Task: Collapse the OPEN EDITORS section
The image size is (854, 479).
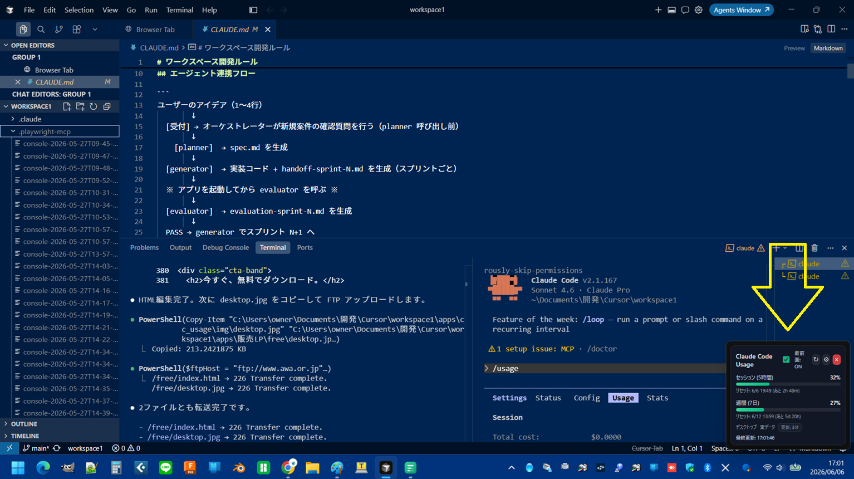Action: (x=60, y=45)
